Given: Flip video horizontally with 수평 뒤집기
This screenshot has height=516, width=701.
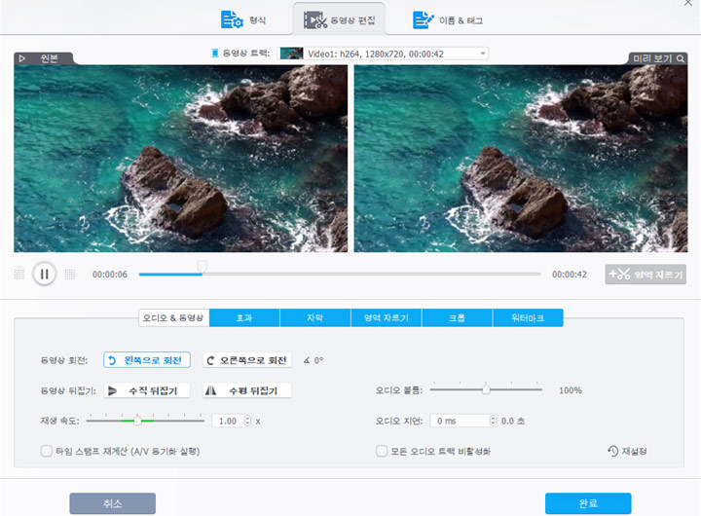Looking at the screenshot, I should (247, 390).
